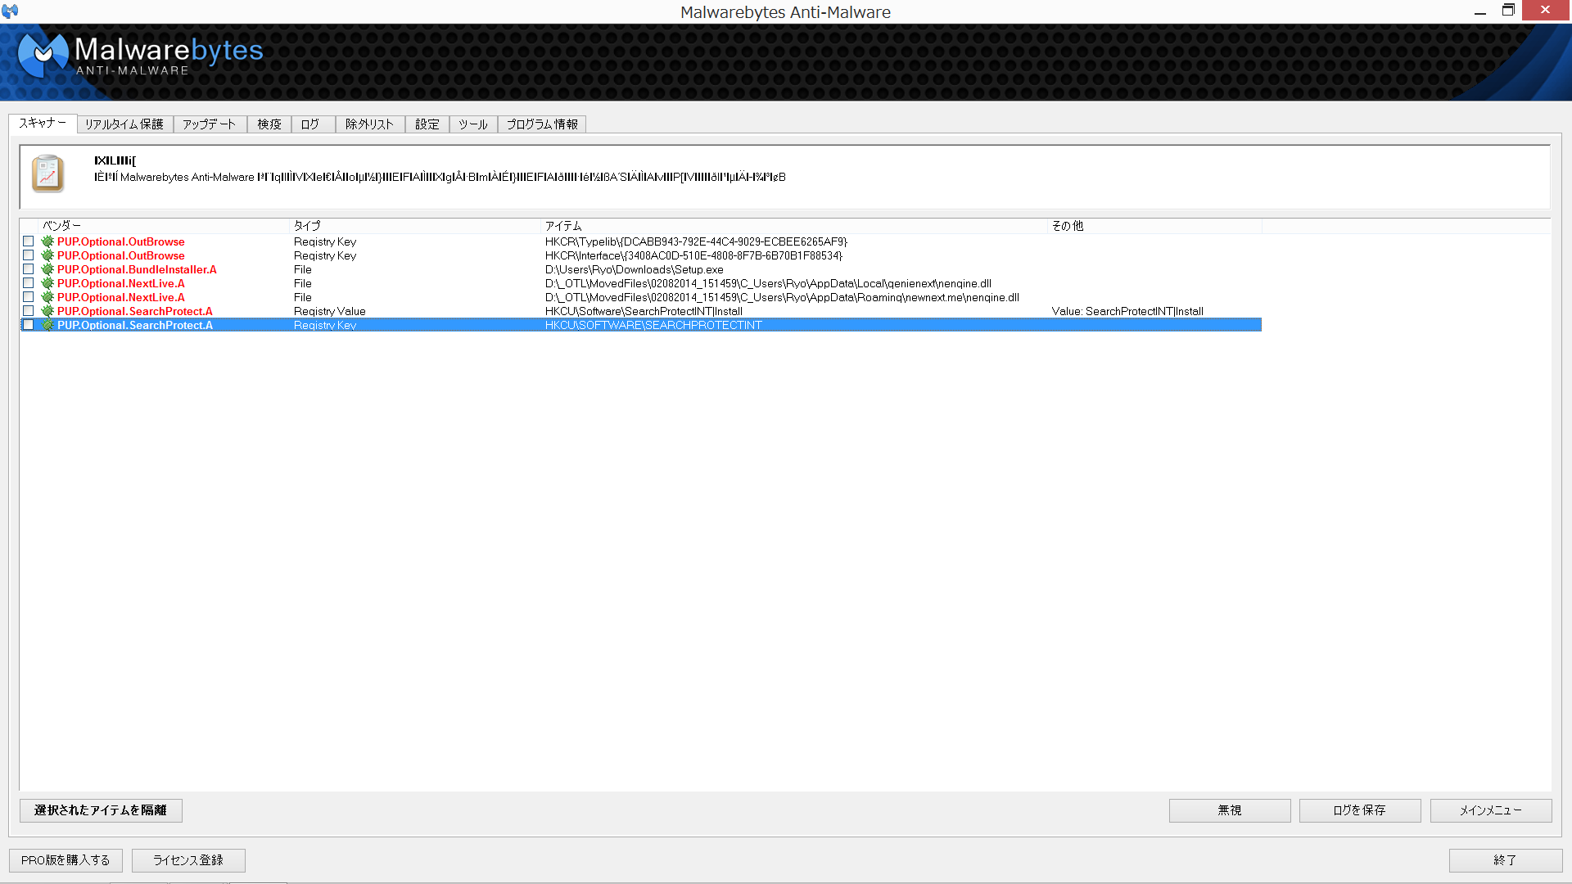Click the 終了 button

1506,860
